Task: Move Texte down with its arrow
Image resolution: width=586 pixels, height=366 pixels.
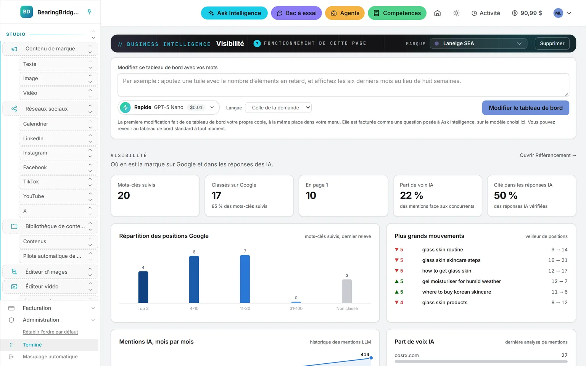Action: [90, 68]
